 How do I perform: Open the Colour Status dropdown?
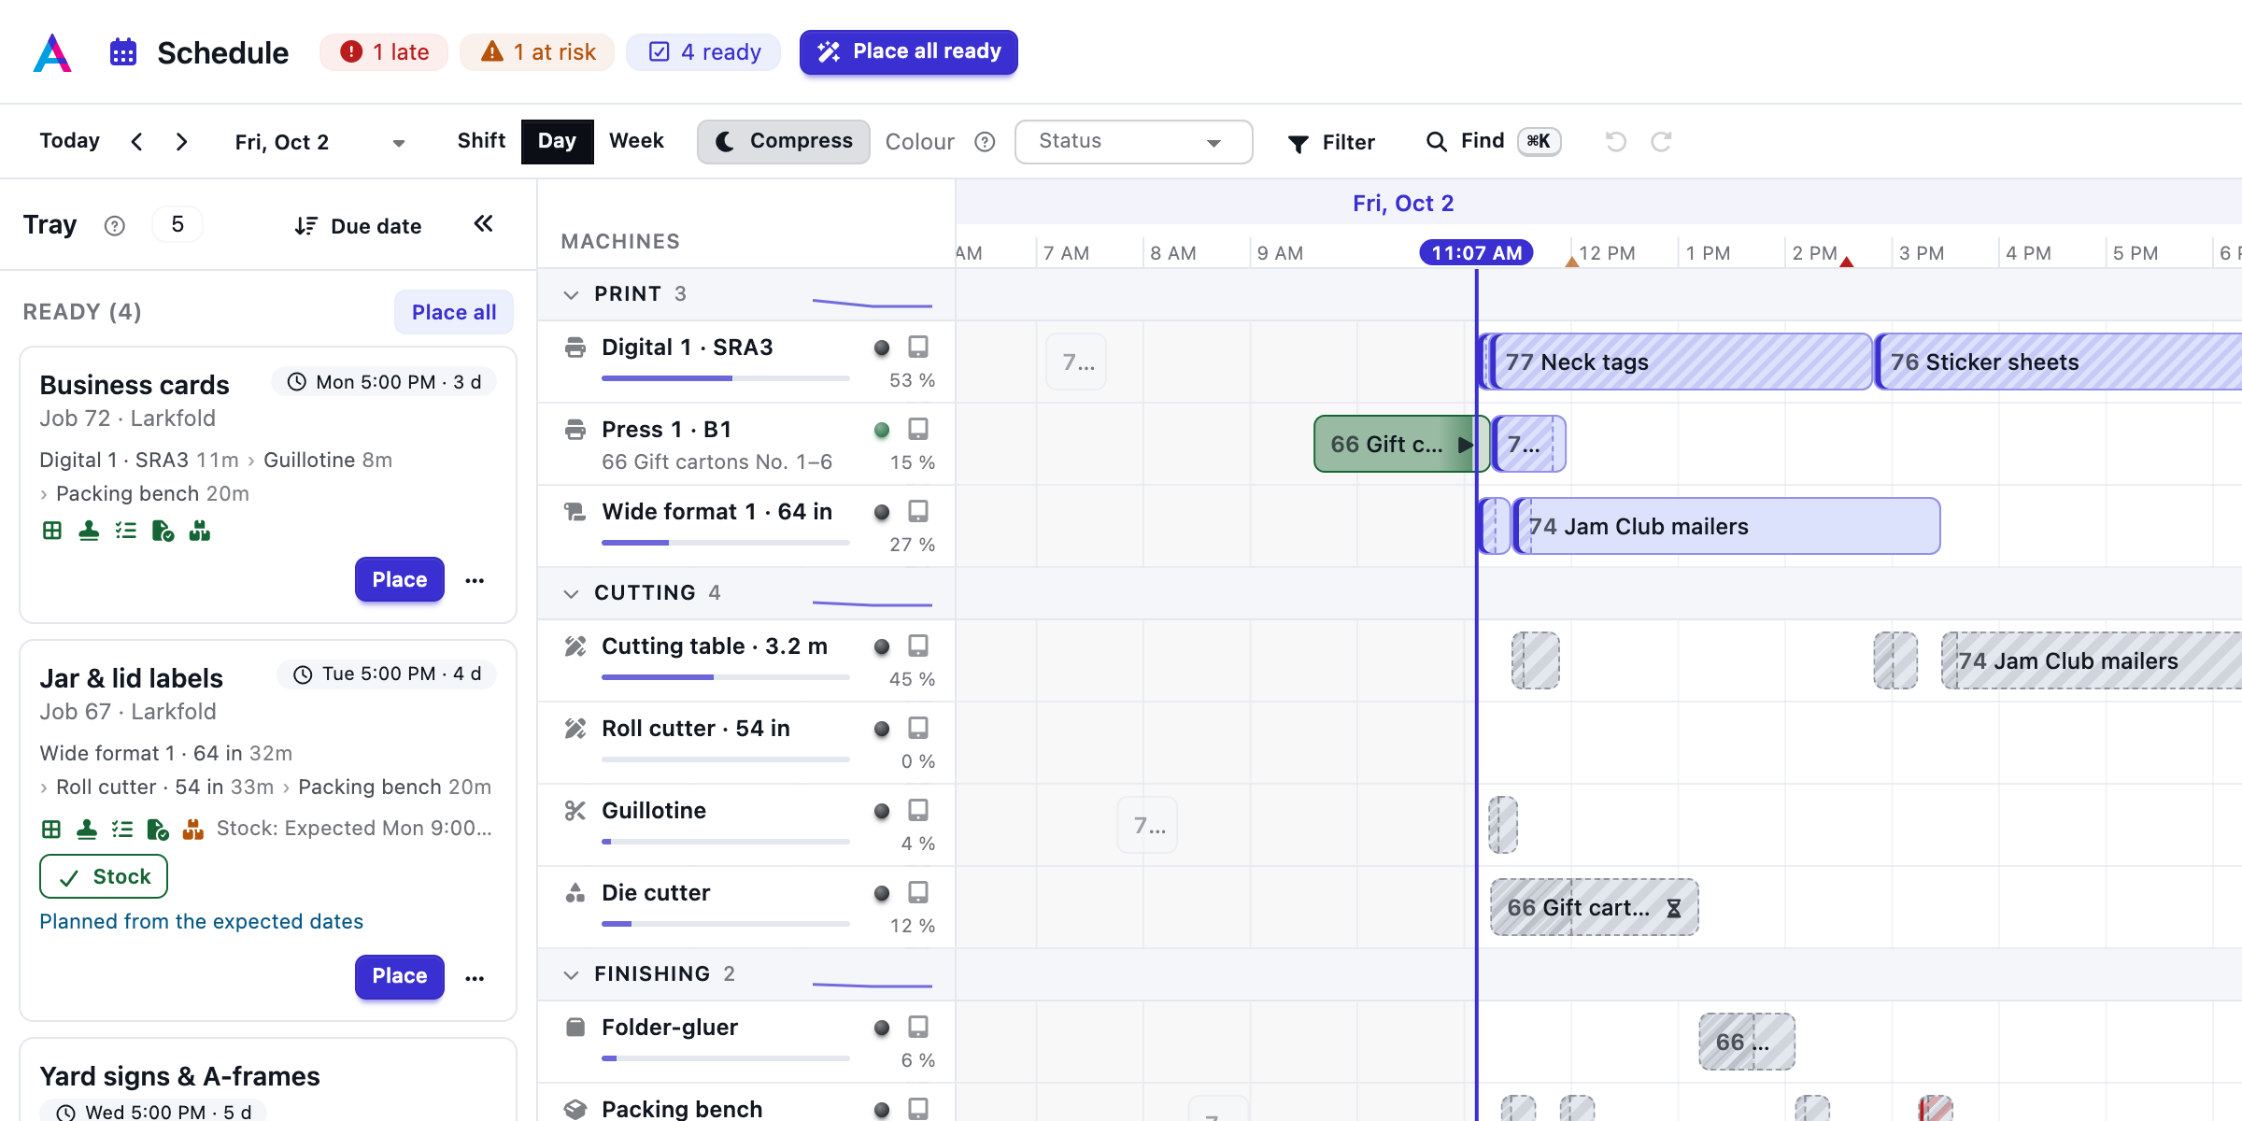[1133, 142]
